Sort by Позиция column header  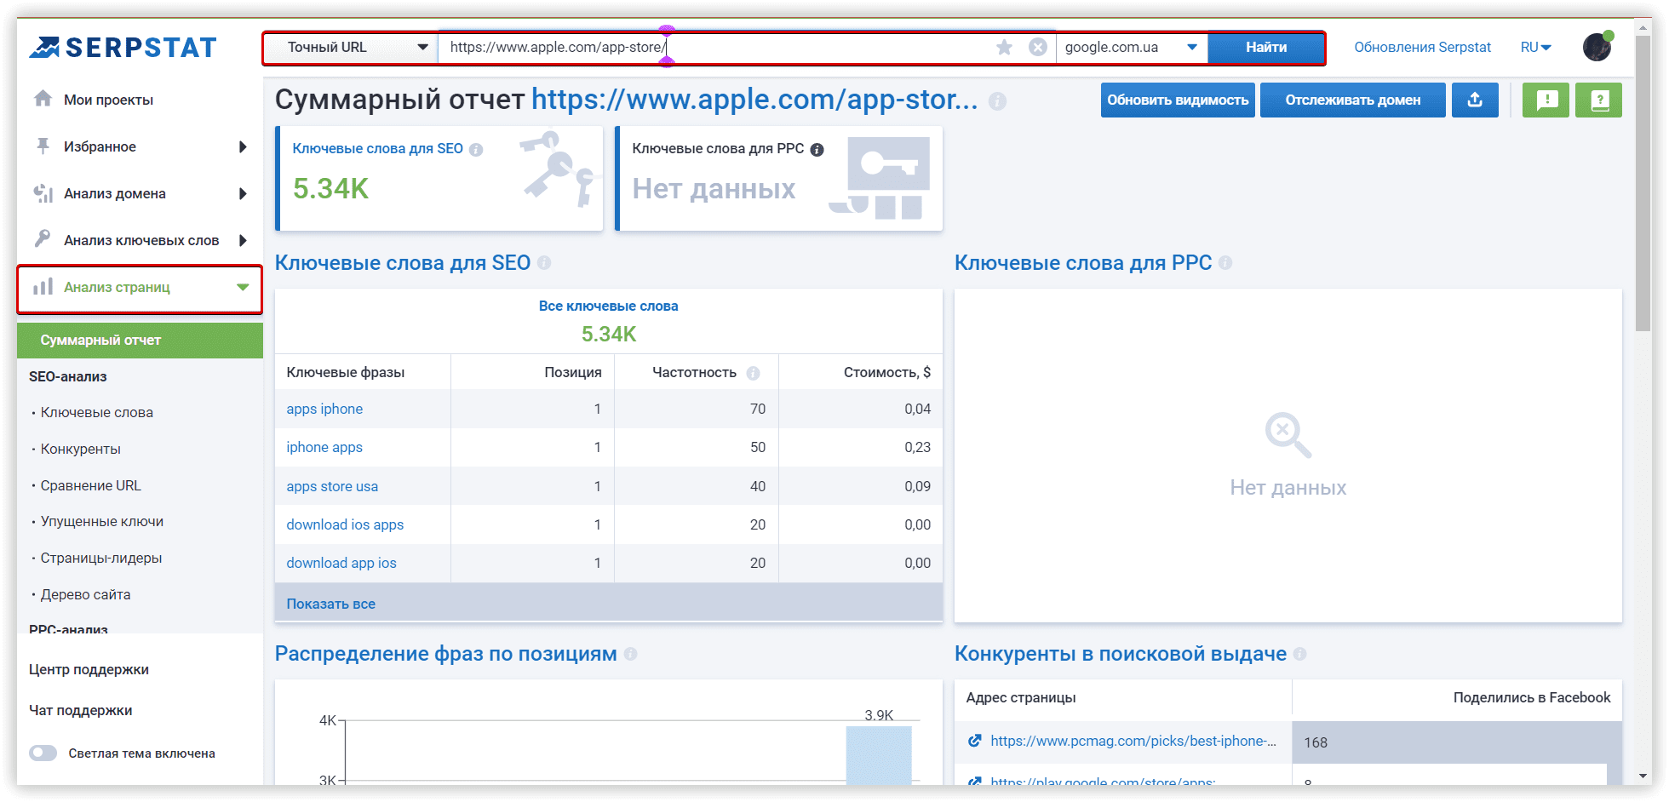(x=572, y=372)
